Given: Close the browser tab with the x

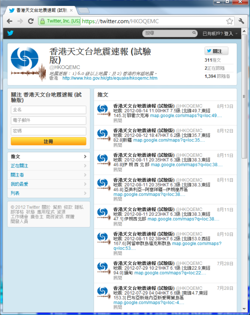Looking at the screenshot, I should coord(71,11).
